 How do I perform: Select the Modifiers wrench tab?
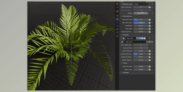pyautogui.click(x=117, y=19)
